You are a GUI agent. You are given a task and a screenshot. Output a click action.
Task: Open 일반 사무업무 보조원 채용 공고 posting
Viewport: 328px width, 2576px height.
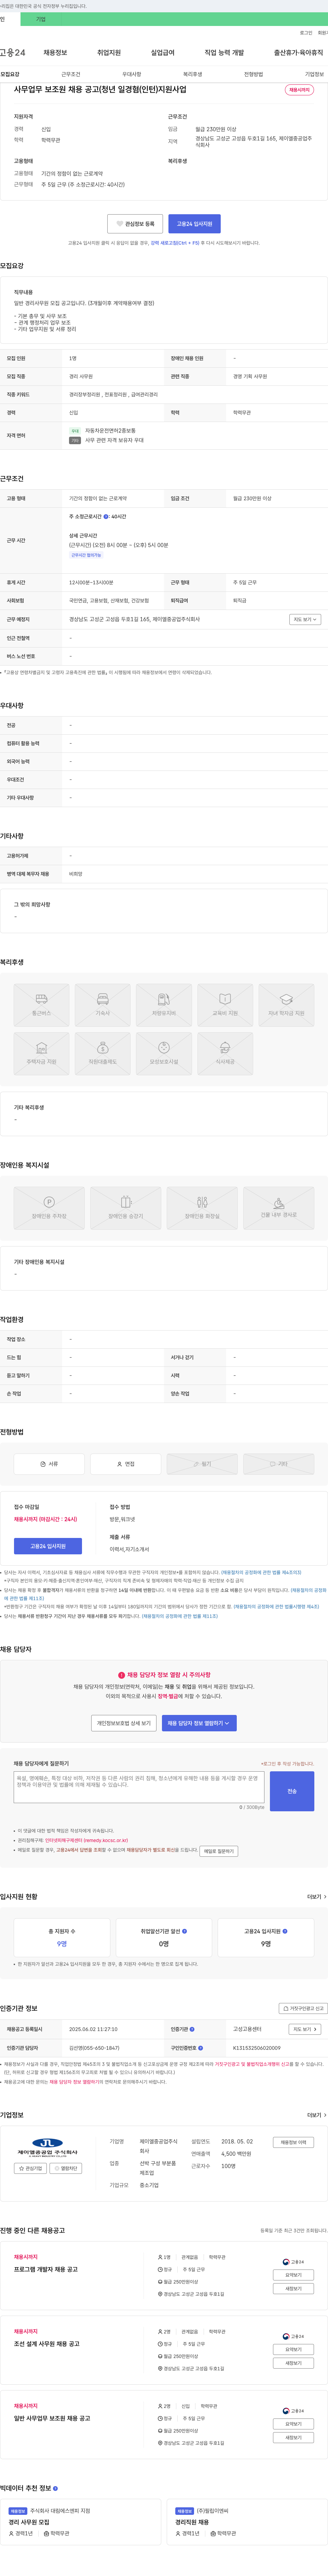[x=52, y=2418]
